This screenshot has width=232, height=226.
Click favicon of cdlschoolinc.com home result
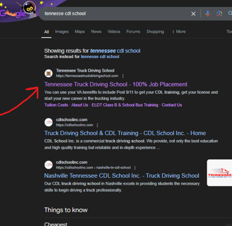(x=49, y=122)
